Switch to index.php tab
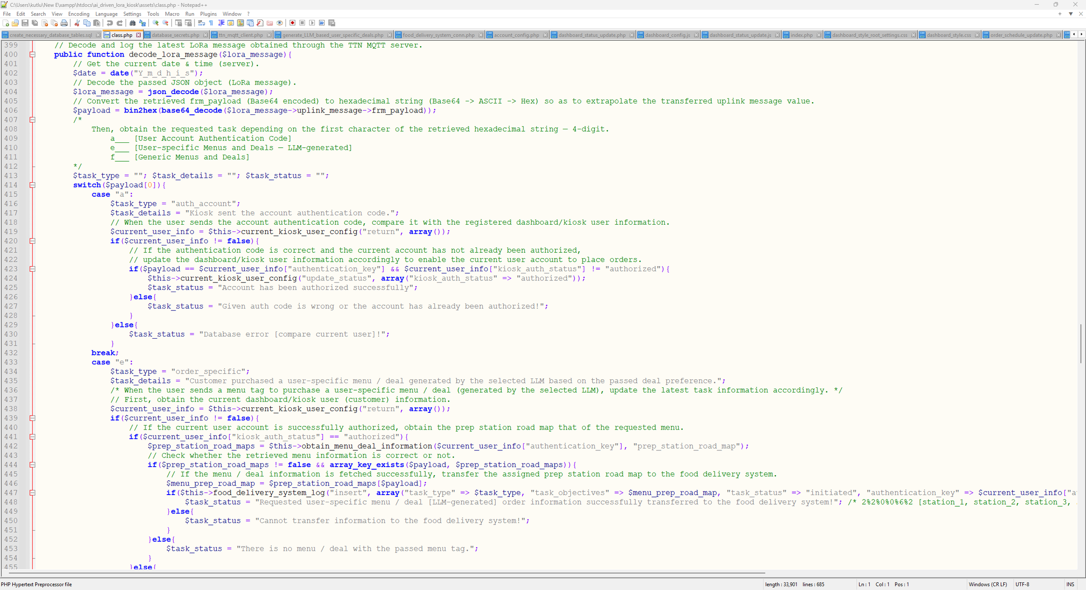The height and width of the screenshot is (590, 1086). 801,35
